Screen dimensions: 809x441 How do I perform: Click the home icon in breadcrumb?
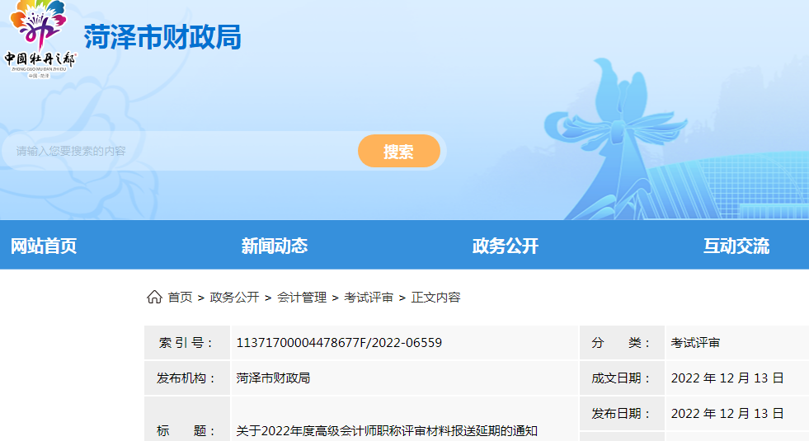154,298
